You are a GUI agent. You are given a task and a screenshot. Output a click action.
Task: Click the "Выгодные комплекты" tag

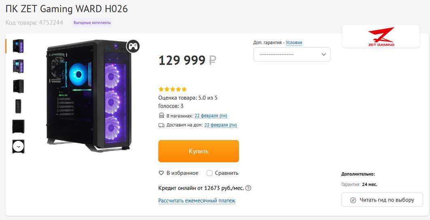(92, 23)
